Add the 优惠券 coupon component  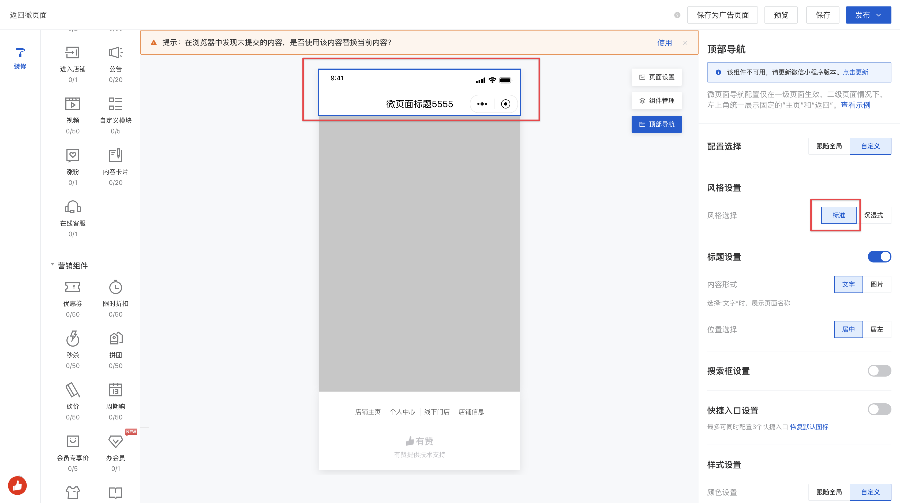point(73,287)
